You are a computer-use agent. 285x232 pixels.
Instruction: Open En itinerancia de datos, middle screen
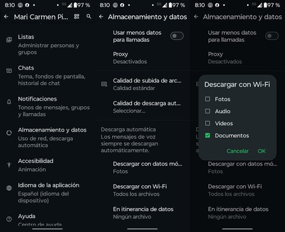pyautogui.click(x=142, y=213)
